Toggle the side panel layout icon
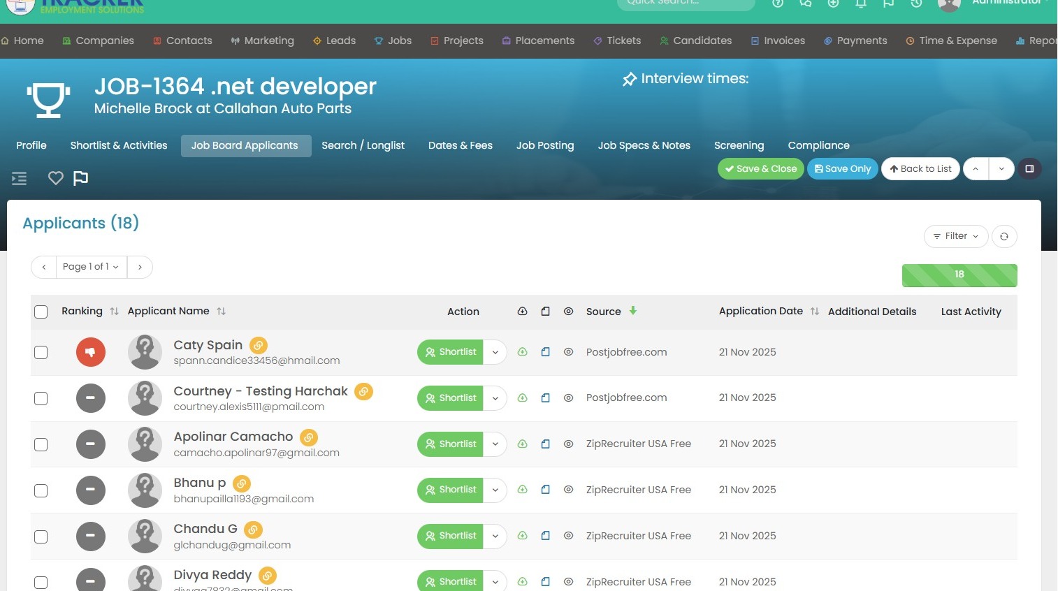The image size is (1058, 591). [1029, 169]
